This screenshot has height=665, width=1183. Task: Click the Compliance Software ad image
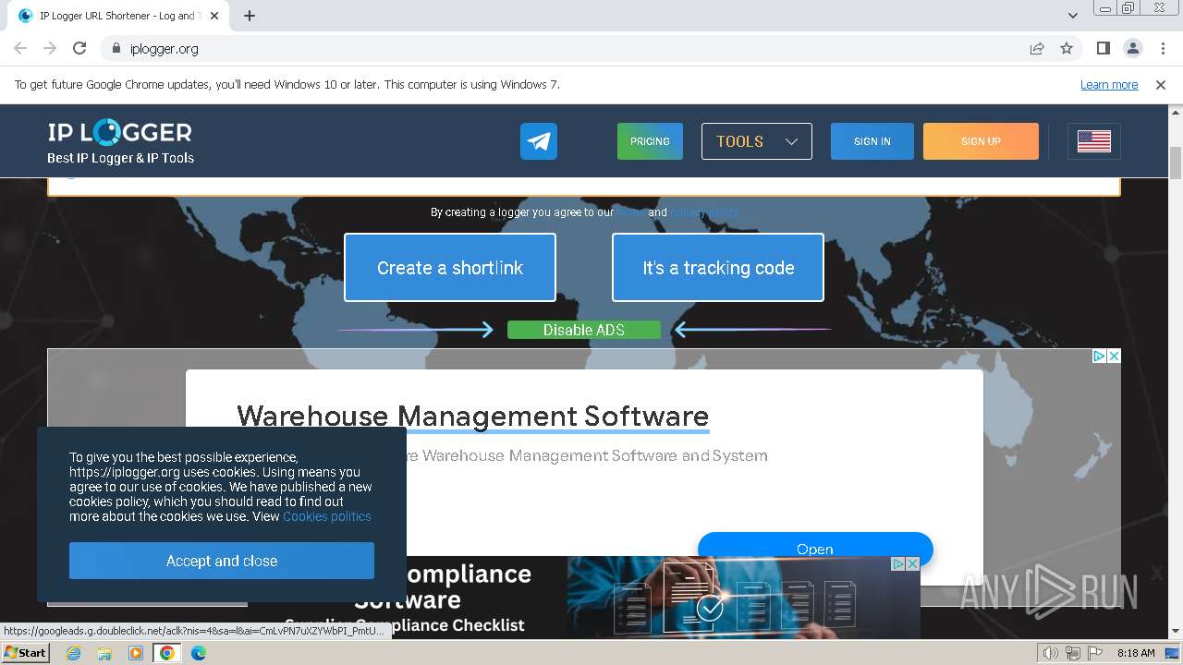pos(744,597)
